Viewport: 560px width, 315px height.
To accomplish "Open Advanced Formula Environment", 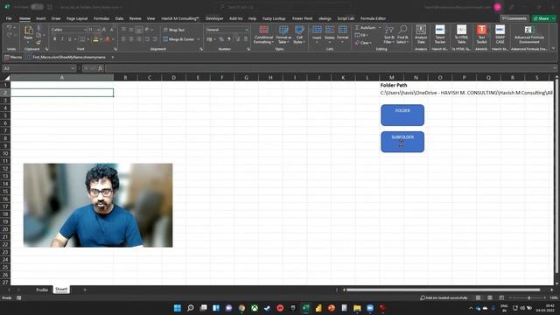I will coord(528,35).
